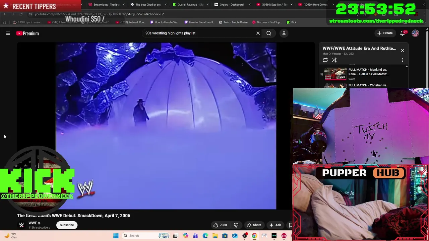The width and height of the screenshot is (429, 241).
Task: Switch to Here Comes tab
Action: [315, 5]
